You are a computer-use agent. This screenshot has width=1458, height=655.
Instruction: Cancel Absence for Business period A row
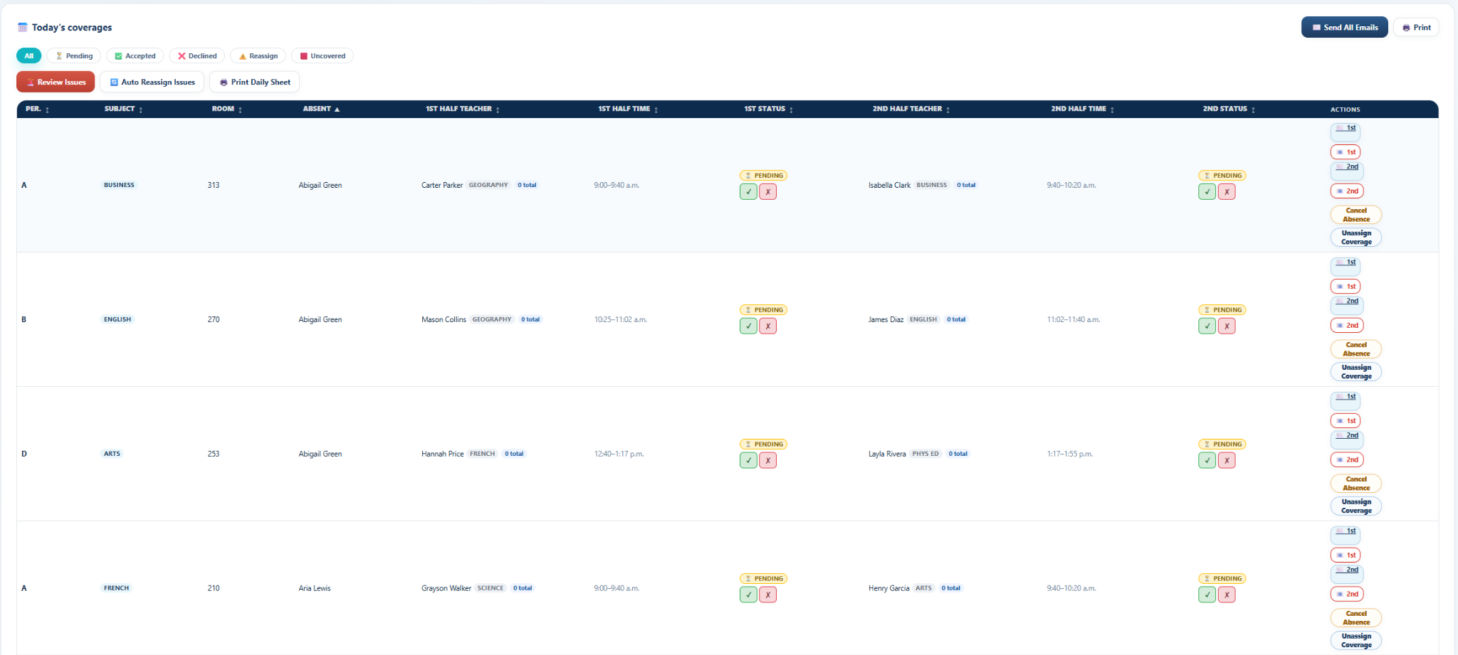1356,215
